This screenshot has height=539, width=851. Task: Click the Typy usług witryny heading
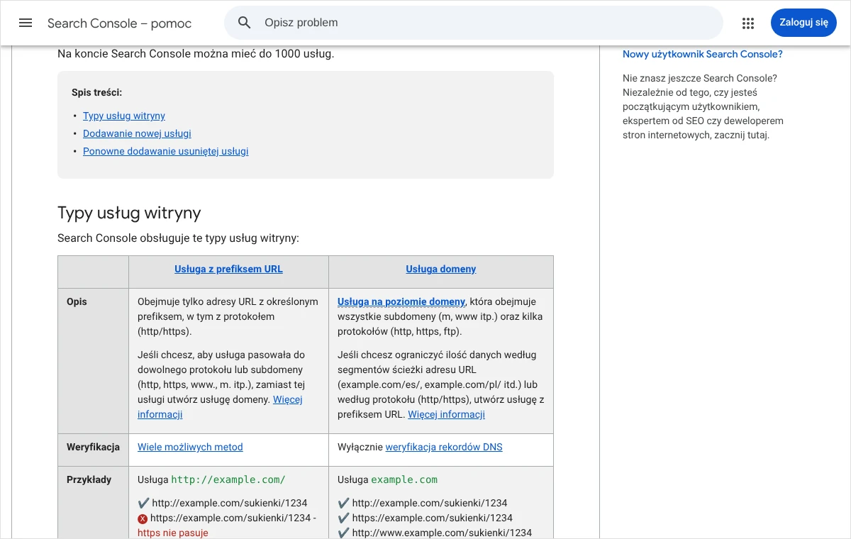pos(129,213)
